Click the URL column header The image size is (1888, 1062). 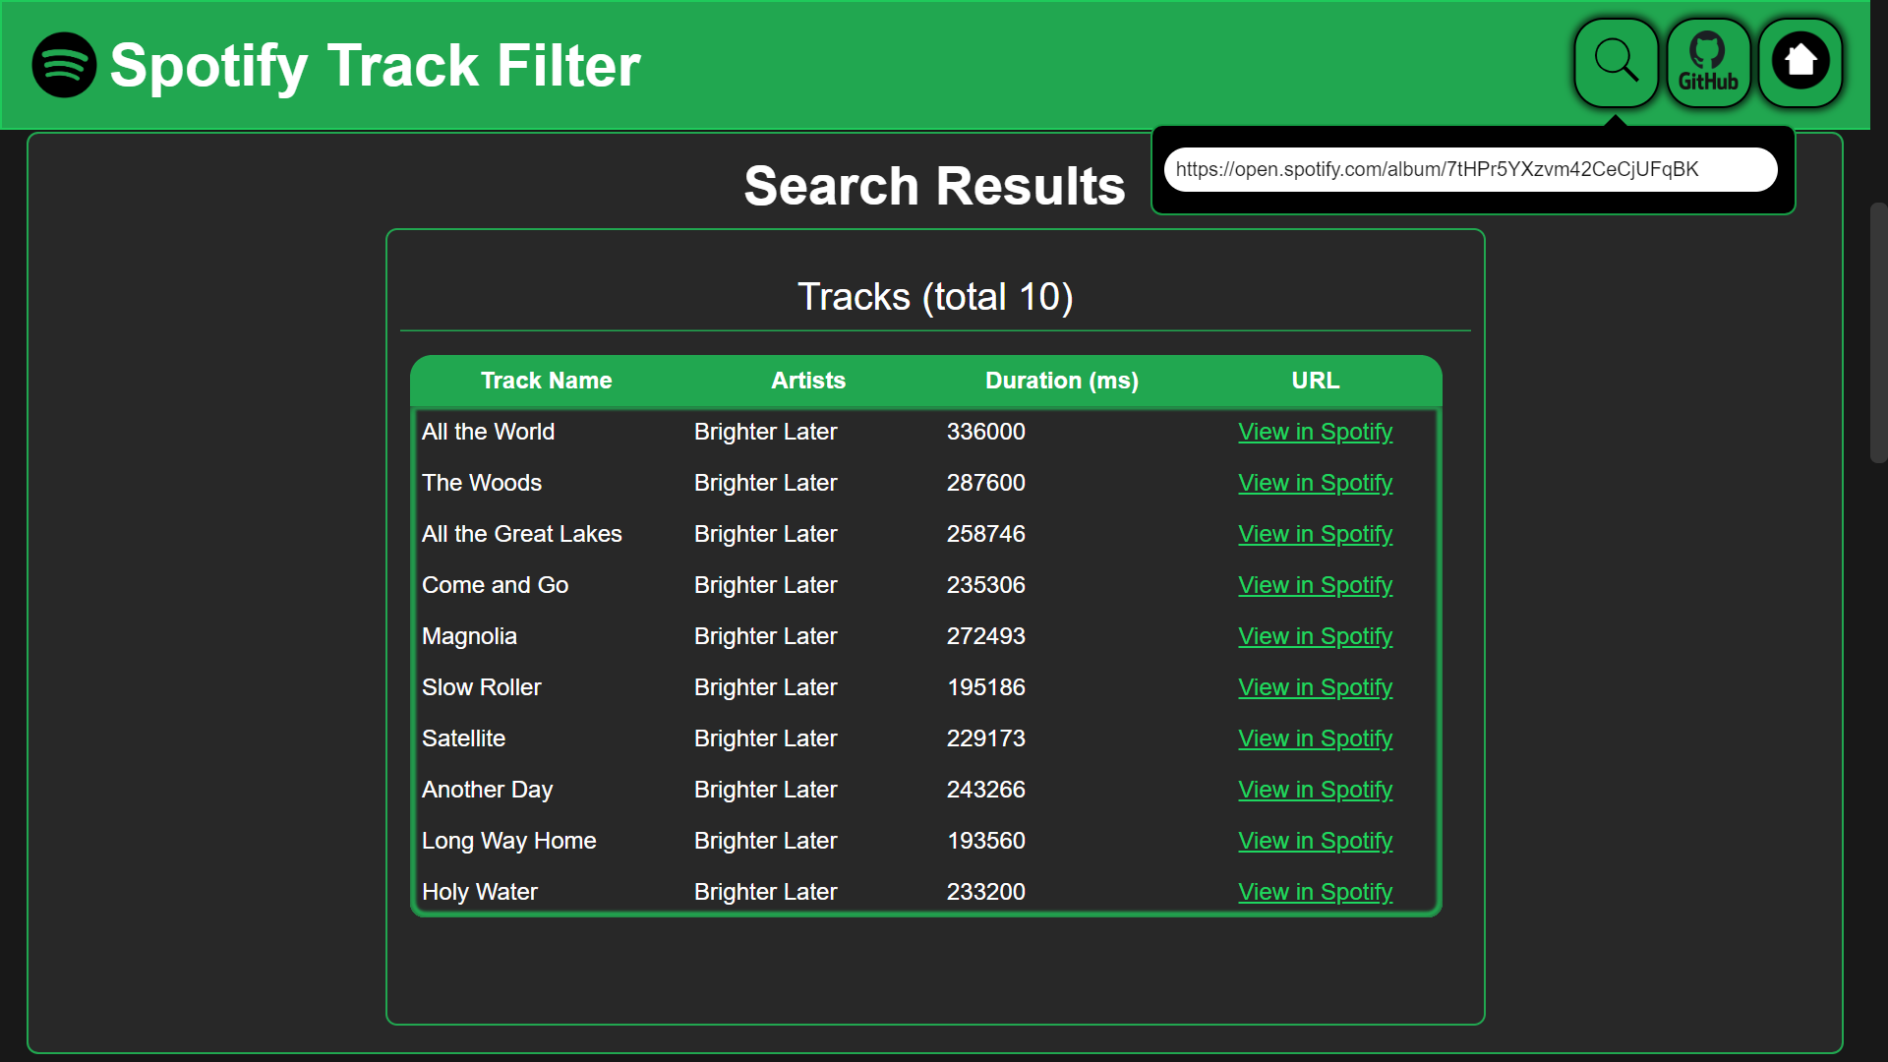point(1315,381)
